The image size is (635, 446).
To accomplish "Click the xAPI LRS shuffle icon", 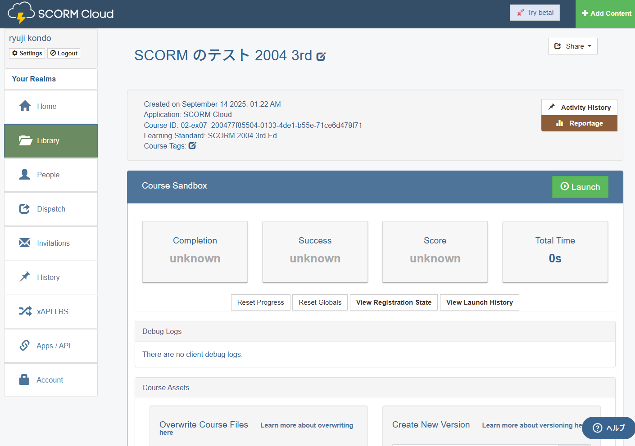I will click(x=25, y=311).
